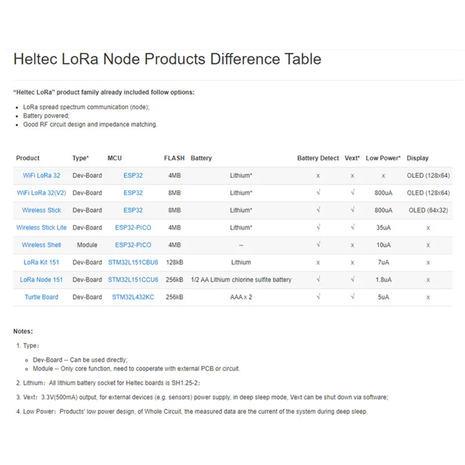The width and height of the screenshot is (465, 465).
Task: Open the Turtle Board product link
Action: (41, 298)
